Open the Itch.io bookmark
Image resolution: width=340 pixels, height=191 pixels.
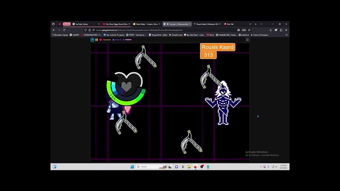[x=210, y=35]
